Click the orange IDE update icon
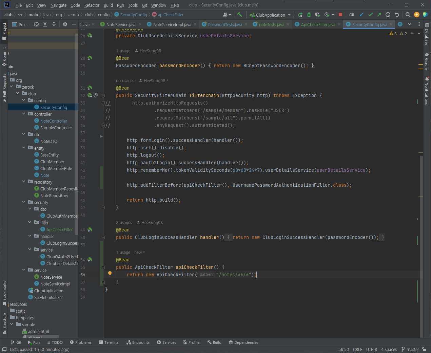This screenshot has width=431, height=353. pyautogui.click(x=417, y=15)
